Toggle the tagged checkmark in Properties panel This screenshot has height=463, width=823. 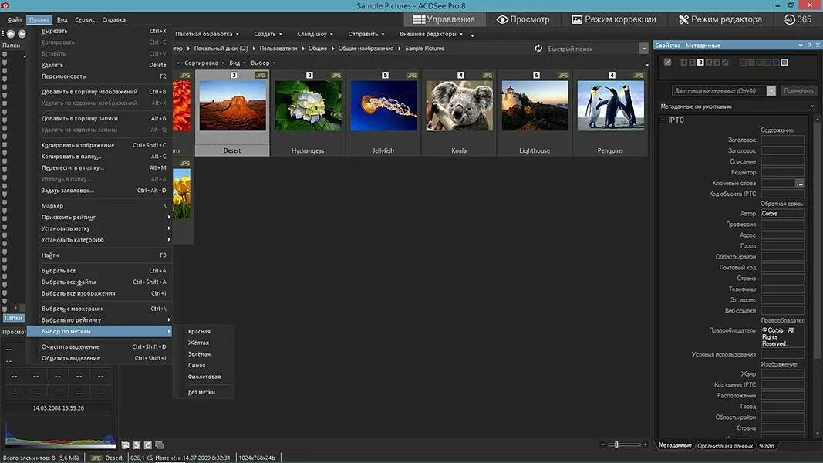click(x=668, y=62)
